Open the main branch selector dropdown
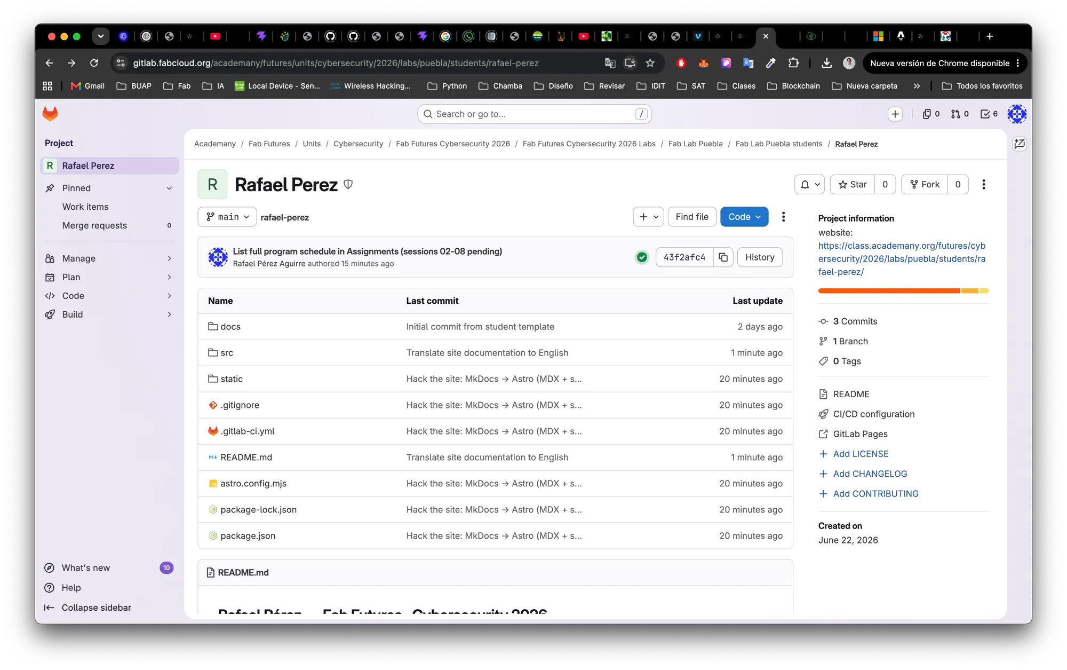The height and width of the screenshot is (670, 1067). [x=227, y=217]
